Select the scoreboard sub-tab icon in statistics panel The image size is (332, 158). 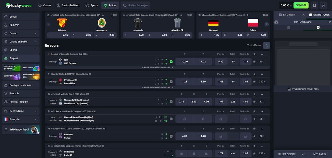(288, 27)
